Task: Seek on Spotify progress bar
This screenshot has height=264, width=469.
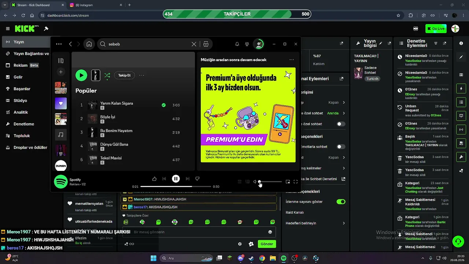Action: point(176,187)
